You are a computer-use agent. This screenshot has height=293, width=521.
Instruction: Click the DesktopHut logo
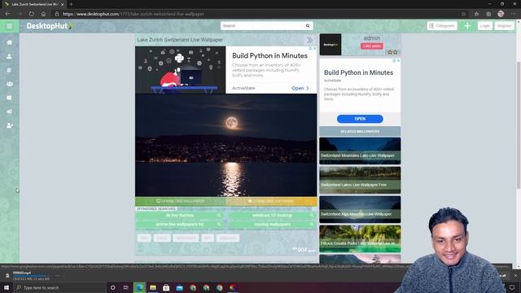tap(50, 26)
